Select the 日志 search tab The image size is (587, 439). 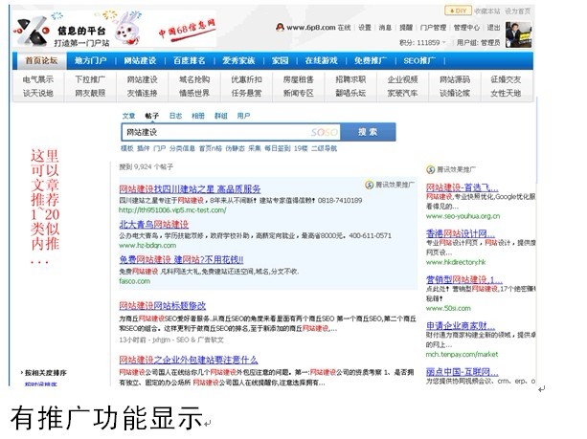(175, 116)
